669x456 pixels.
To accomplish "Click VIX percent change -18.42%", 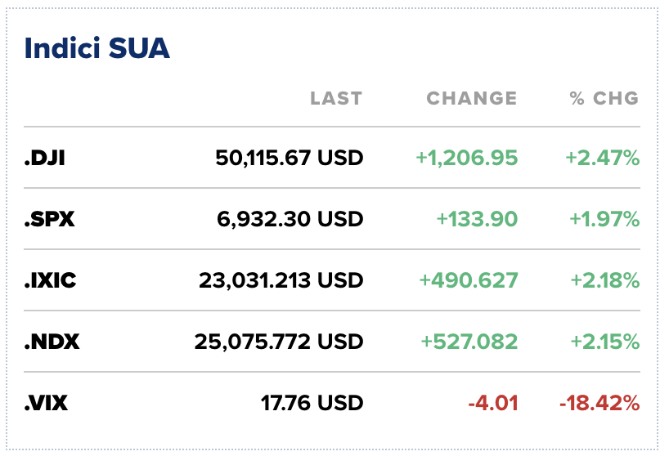I will 599,403.
